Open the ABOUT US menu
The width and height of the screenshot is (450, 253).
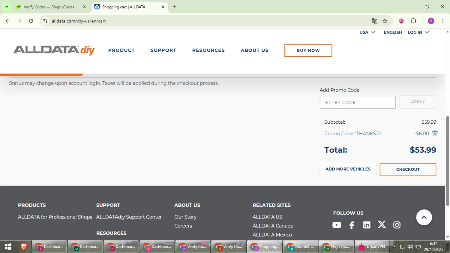click(254, 50)
